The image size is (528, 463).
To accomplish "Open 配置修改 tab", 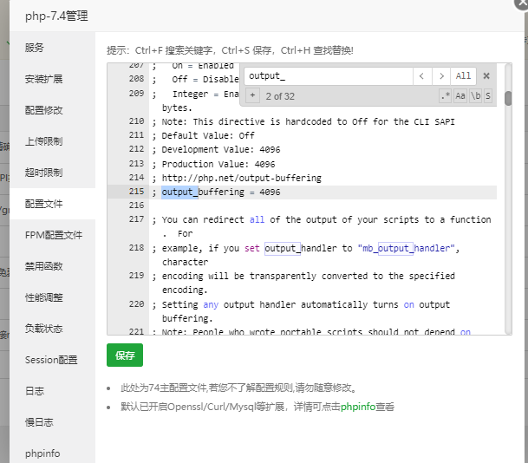I will tap(43, 110).
